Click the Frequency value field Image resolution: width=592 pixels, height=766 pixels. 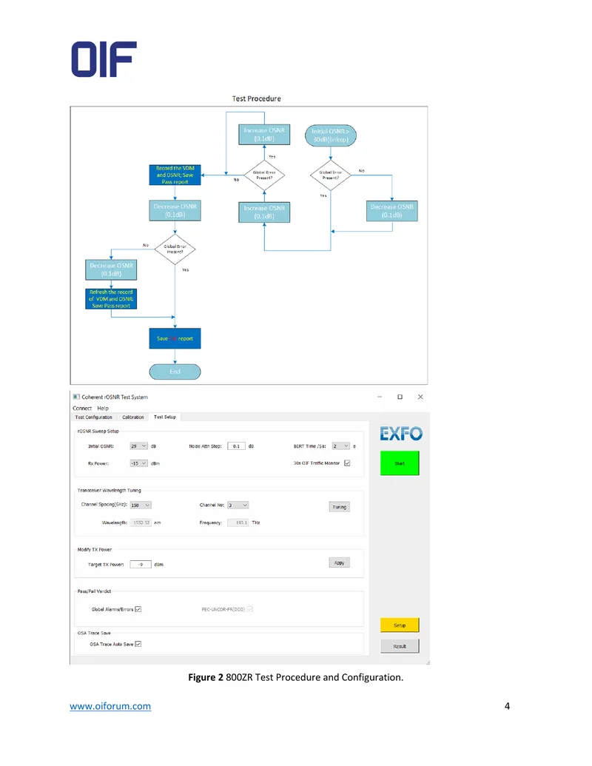(x=238, y=523)
